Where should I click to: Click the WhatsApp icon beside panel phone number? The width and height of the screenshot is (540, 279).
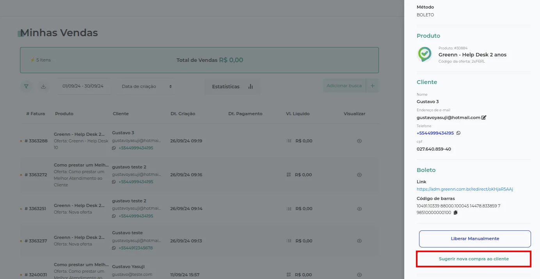pos(458,133)
